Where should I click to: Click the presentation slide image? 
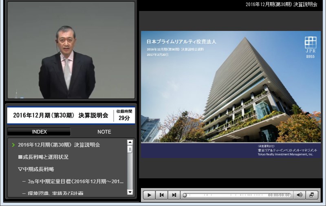pyautogui.click(x=231, y=94)
